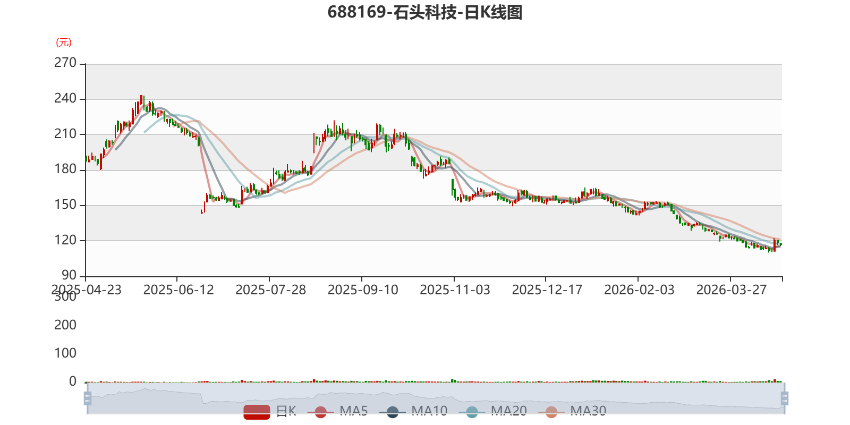Click the data zoom overview bar
This screenshot has height=425, width=850.
tap(436, 398)
